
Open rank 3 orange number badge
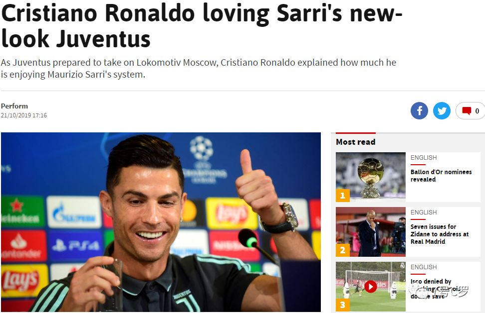coord(343,305)
